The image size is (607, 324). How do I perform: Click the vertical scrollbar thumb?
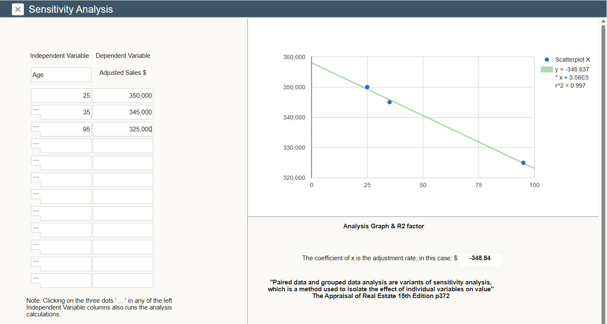point(603,128)
